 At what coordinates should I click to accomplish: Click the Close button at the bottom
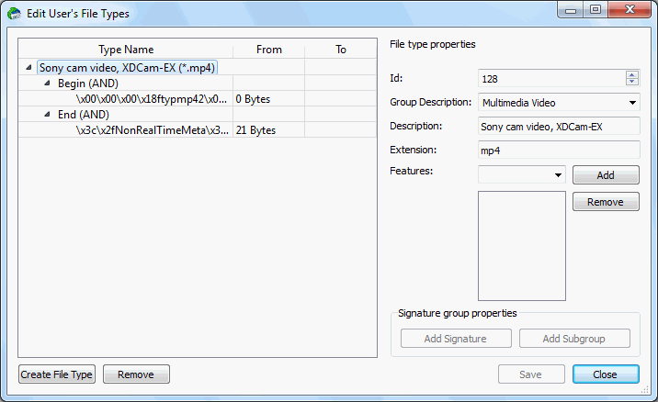606,374
